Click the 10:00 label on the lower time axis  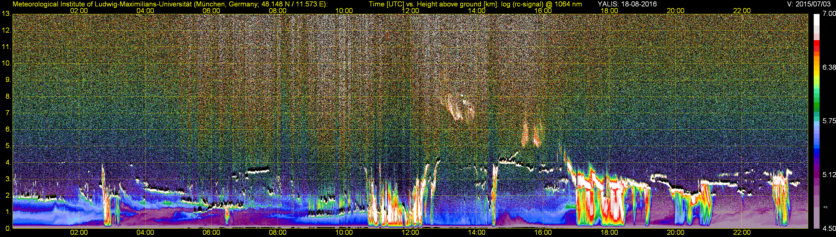tap(344, 233)
